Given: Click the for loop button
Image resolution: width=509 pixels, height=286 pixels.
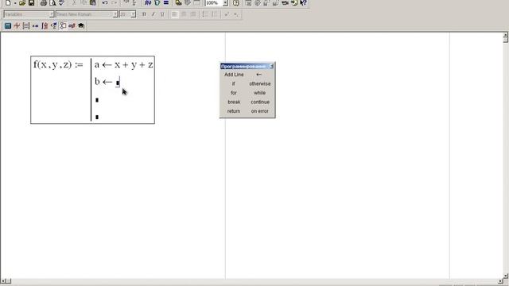Looking at the screenshot, I should [x=234, y=93].
